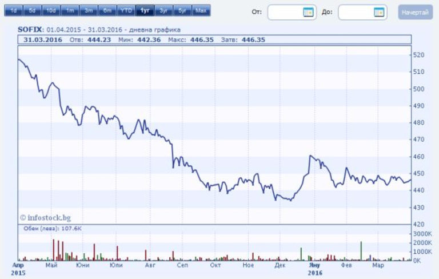Screen dimensions: 439x279
Task: Choose the 10d period button
Action: pyautogui.click(x=51, y=11)
